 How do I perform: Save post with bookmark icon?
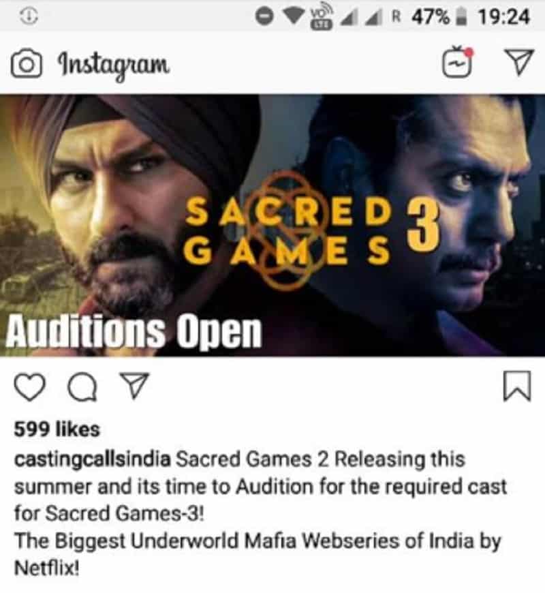[518, 386]
